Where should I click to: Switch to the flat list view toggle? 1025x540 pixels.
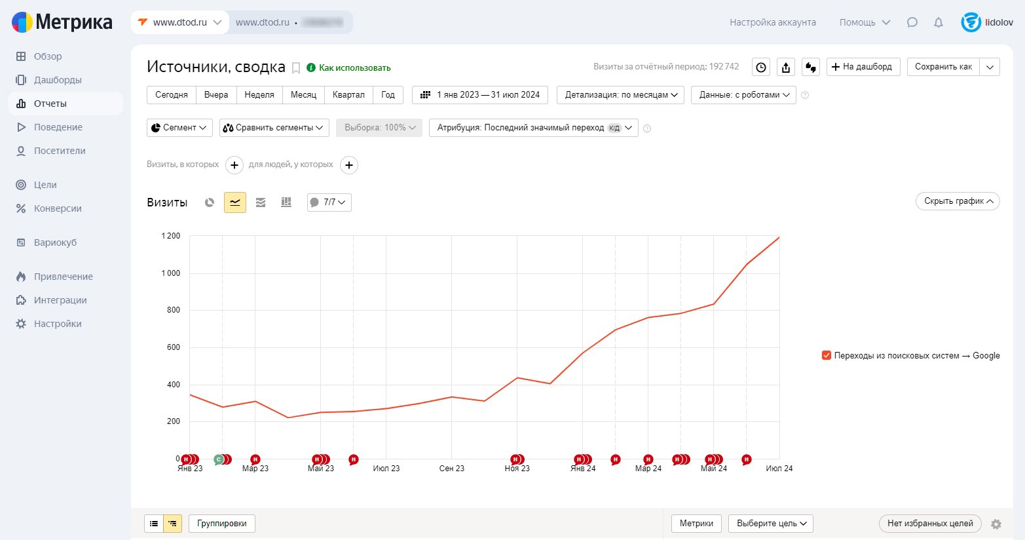154,524
